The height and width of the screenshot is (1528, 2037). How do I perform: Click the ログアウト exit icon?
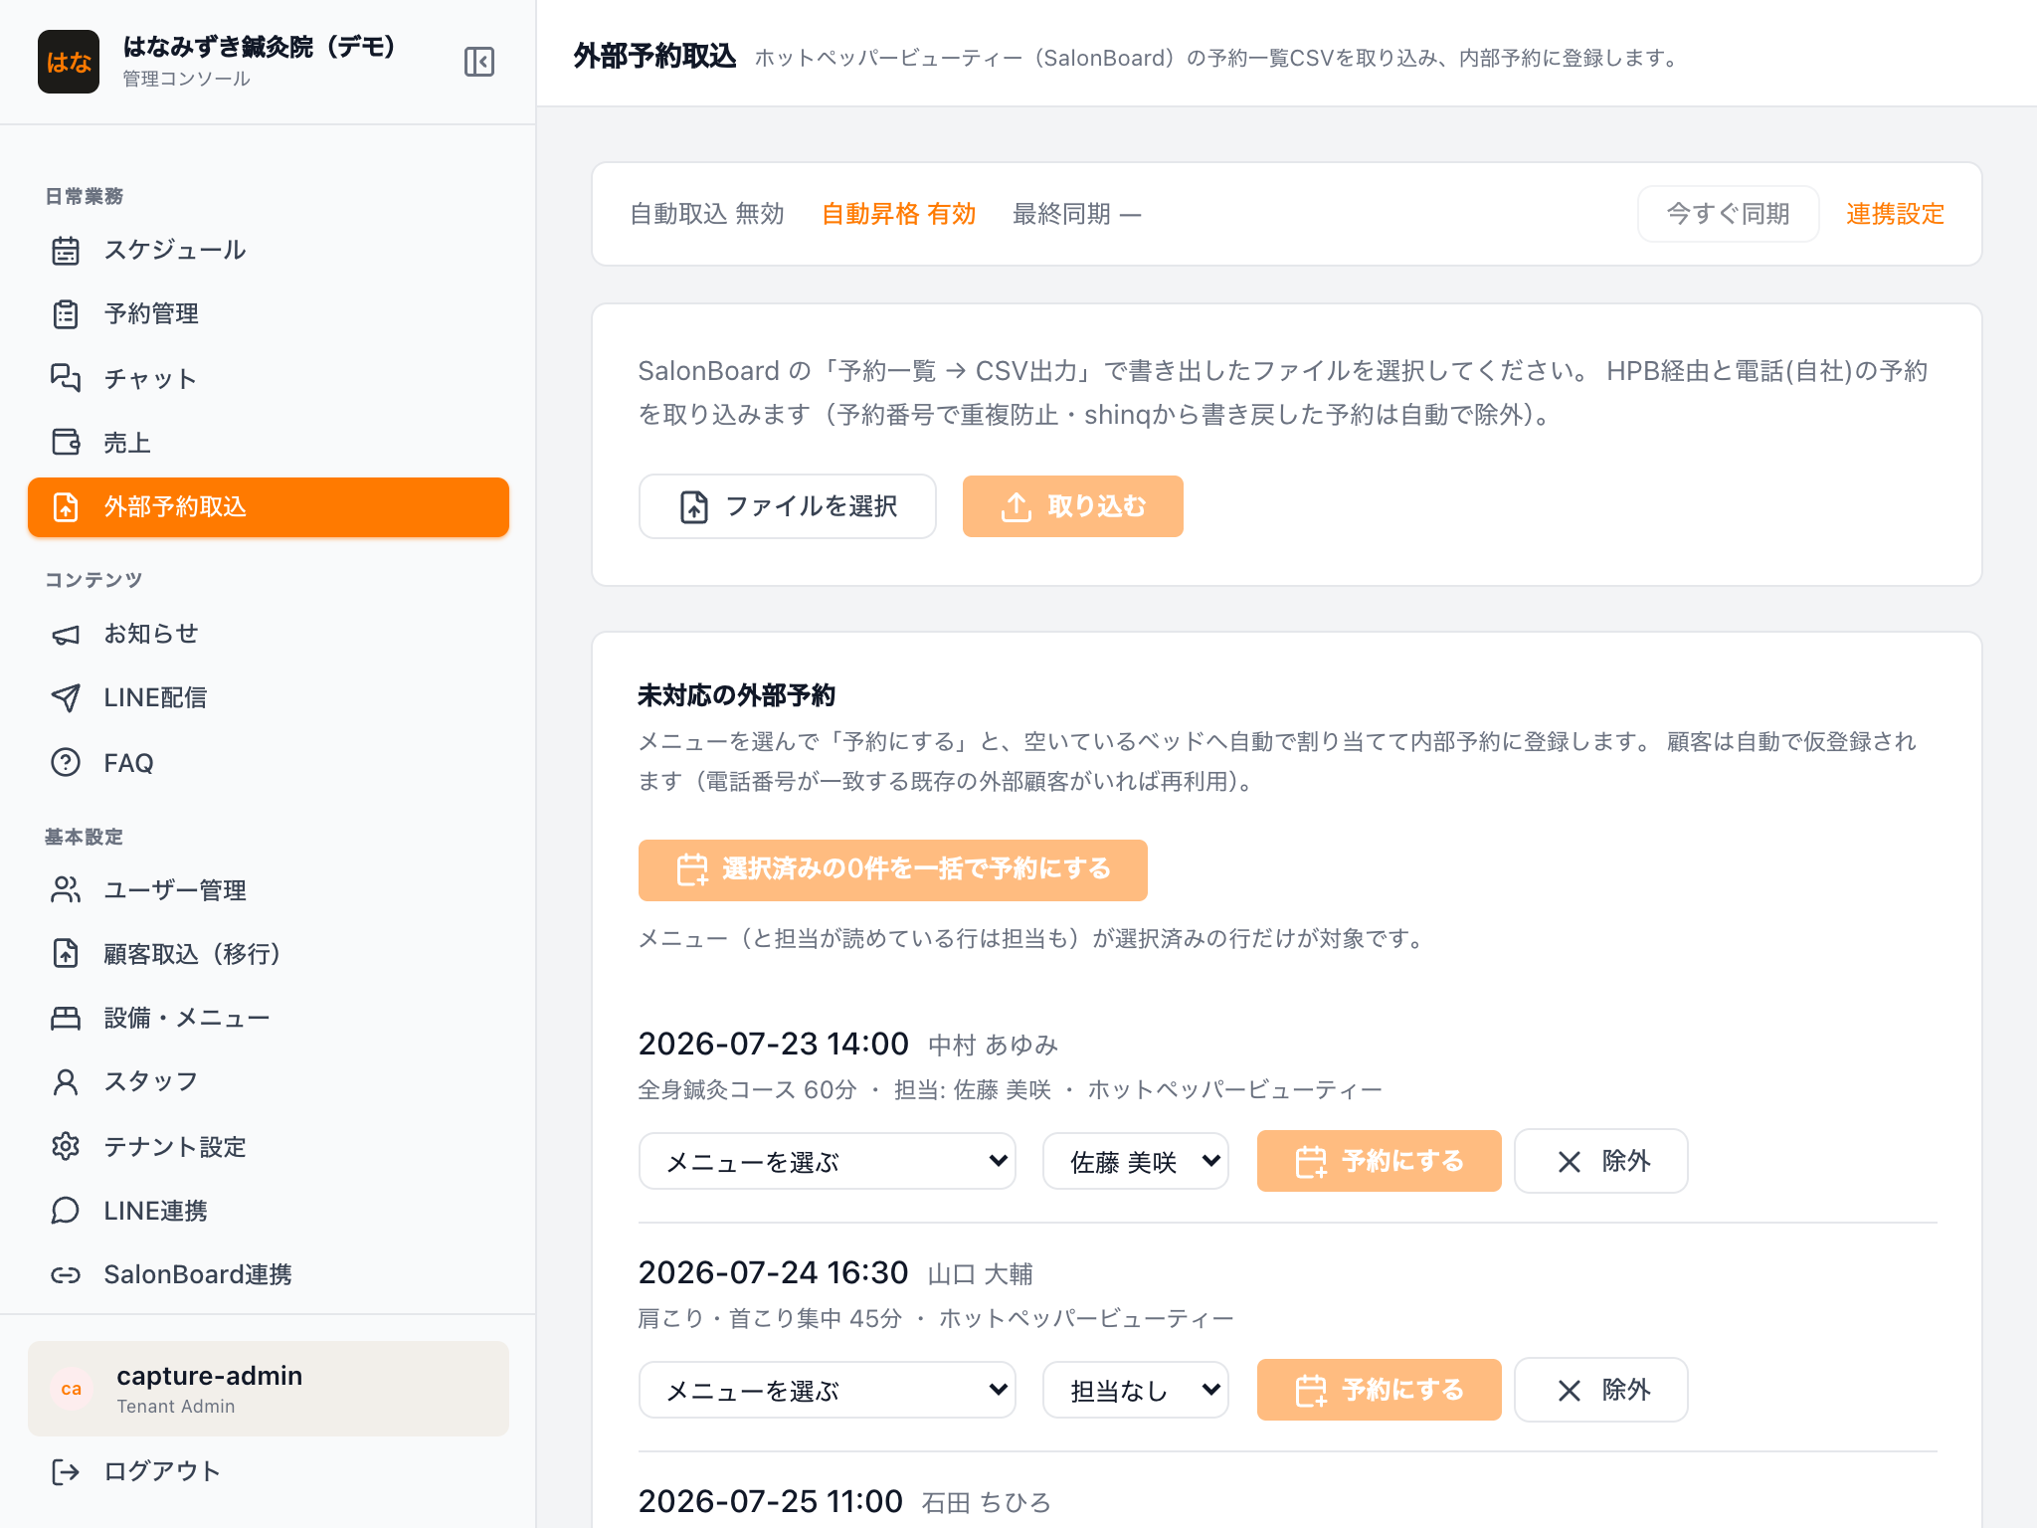[66, 1471]
